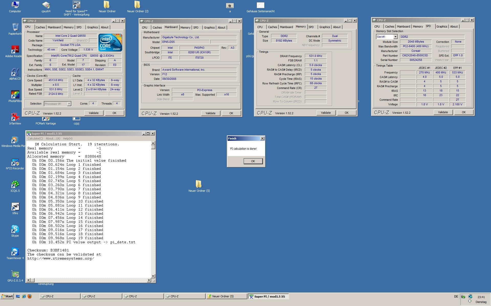Close the Finish dialog with X
Image resolution: width=491 pixels, height=306 pixels.
[262, 138]
